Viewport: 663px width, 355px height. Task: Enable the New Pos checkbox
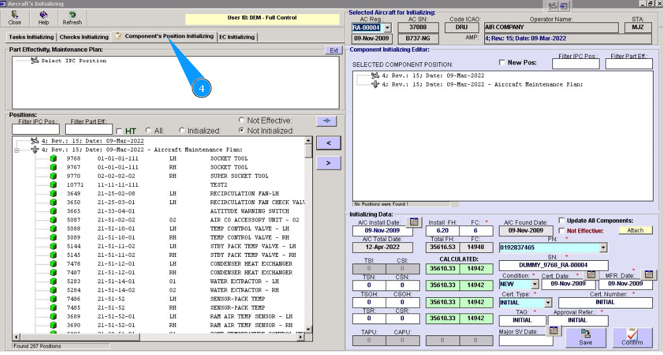502,63
